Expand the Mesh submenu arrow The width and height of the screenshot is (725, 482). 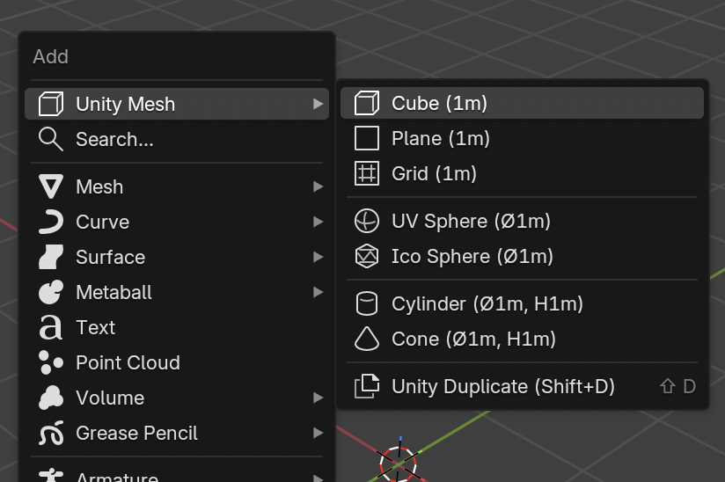point(318,186)
